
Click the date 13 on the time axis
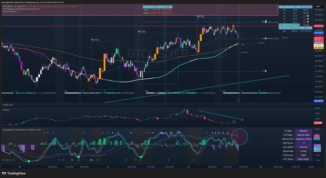coord(260,167)
